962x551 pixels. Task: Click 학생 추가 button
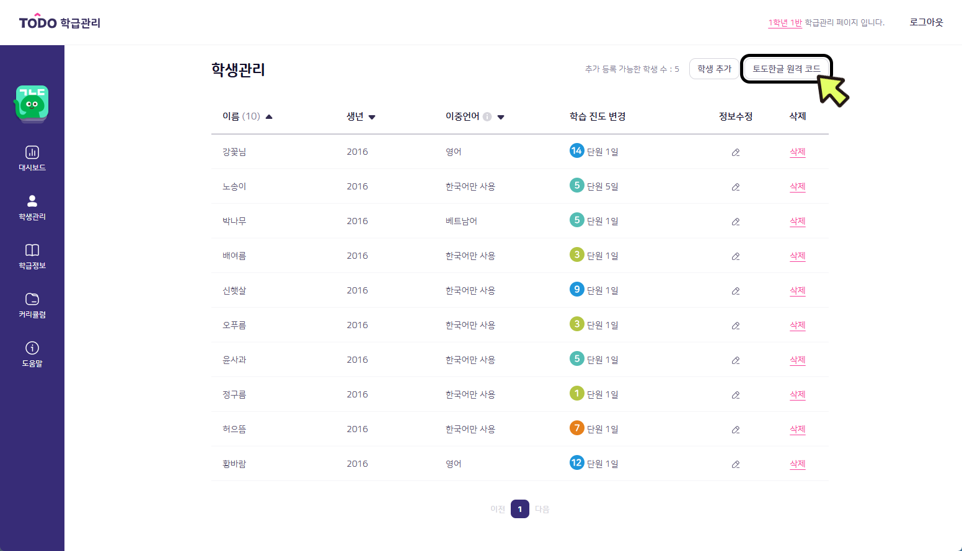(714, 69)
